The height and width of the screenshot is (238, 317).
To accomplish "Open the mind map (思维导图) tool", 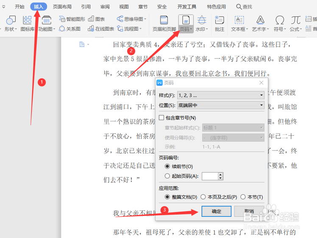I will (x=131, y=19).
